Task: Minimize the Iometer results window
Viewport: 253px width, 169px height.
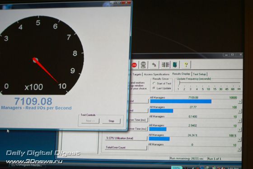Action: [226, 55]
